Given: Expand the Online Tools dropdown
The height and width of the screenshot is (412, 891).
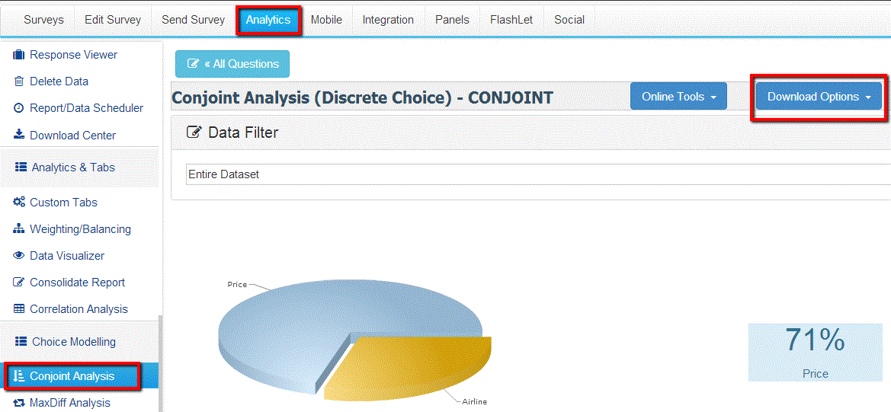Looking at the screenshot, I should 678,97.
